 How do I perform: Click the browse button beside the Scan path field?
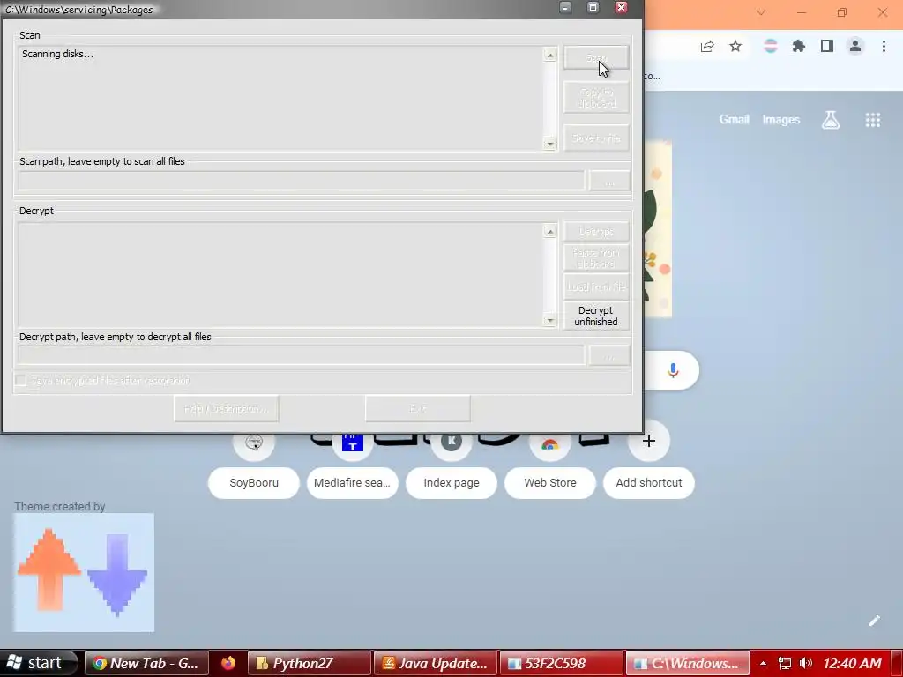[610, 181]
